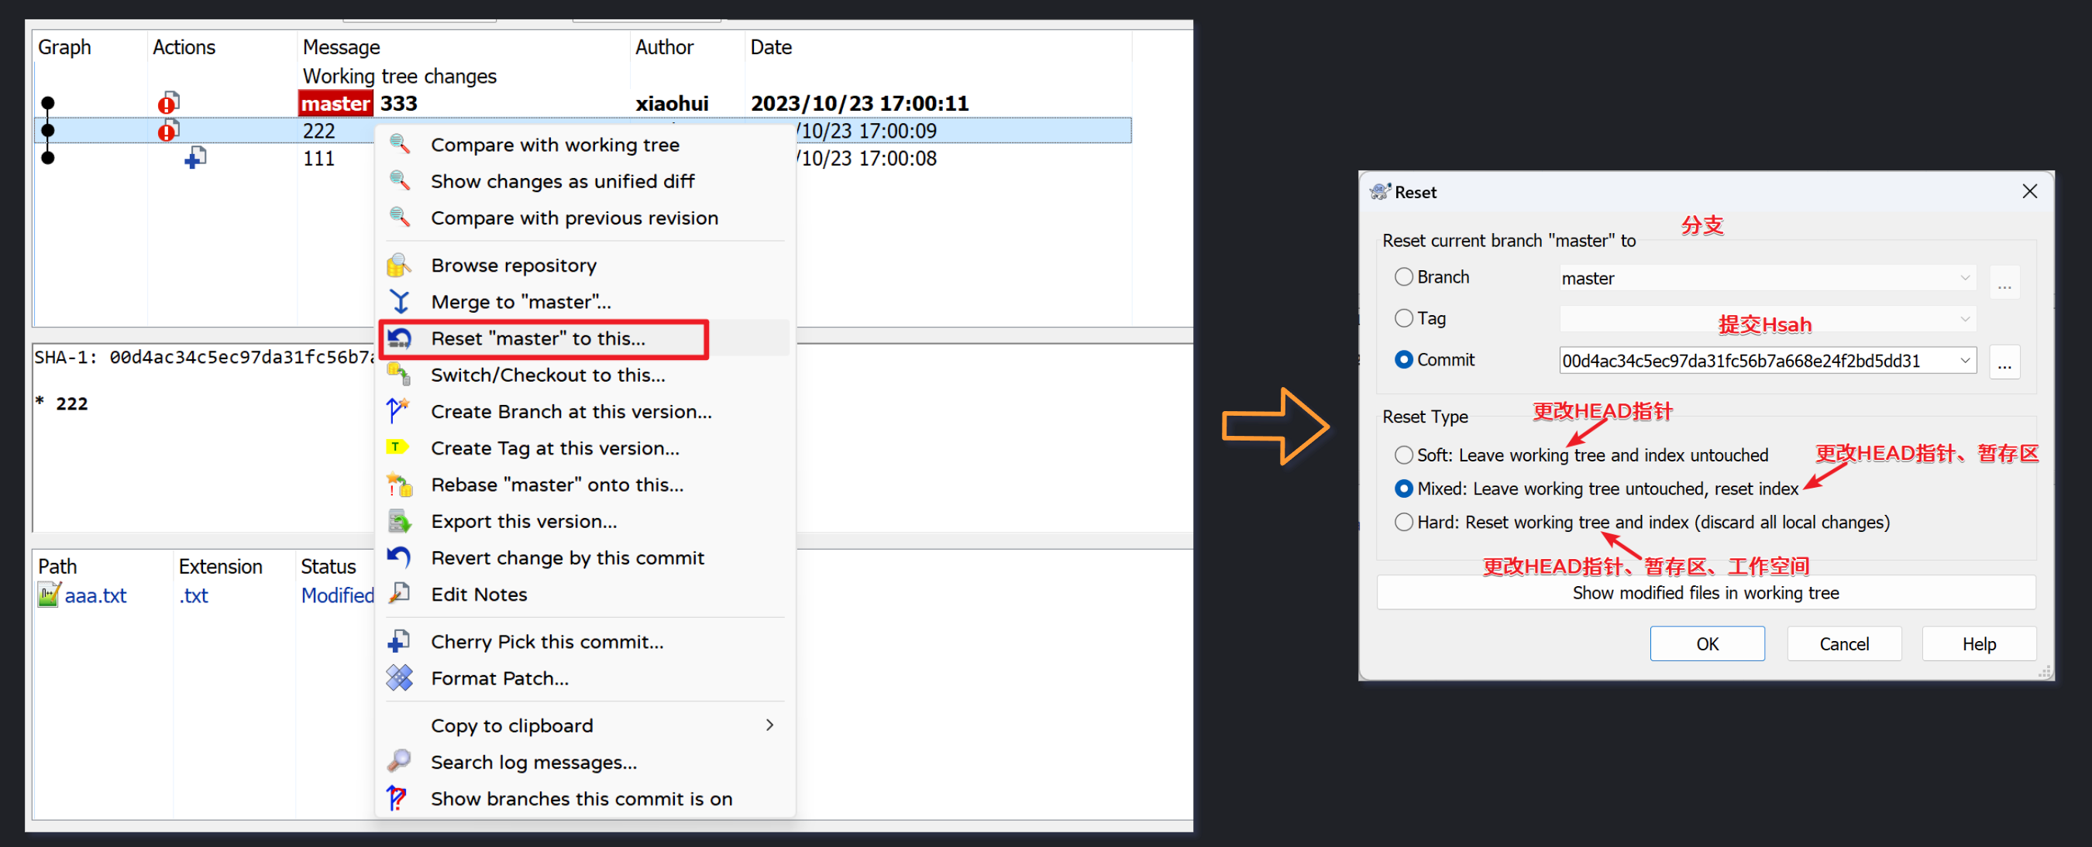Click the Revert change by this commit icon

pyautogui.click(x=399, y=557)
